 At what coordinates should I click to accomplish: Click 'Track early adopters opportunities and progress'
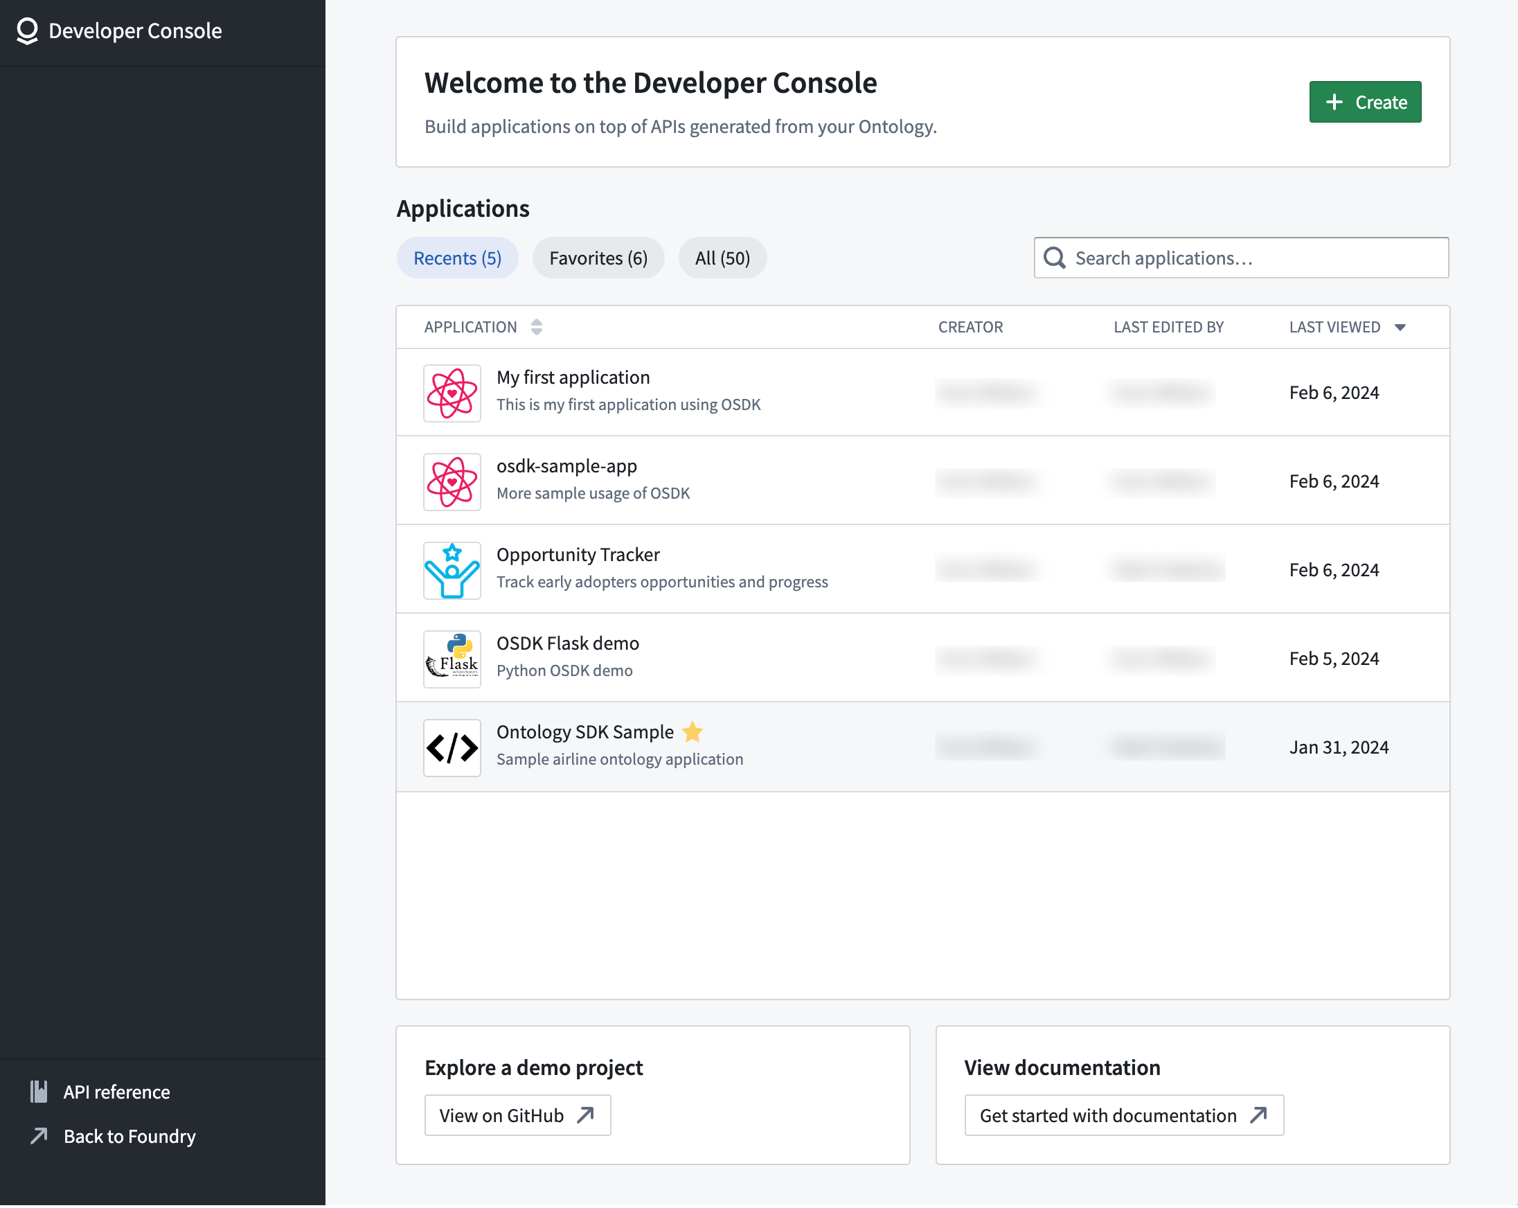pos(663,583)
